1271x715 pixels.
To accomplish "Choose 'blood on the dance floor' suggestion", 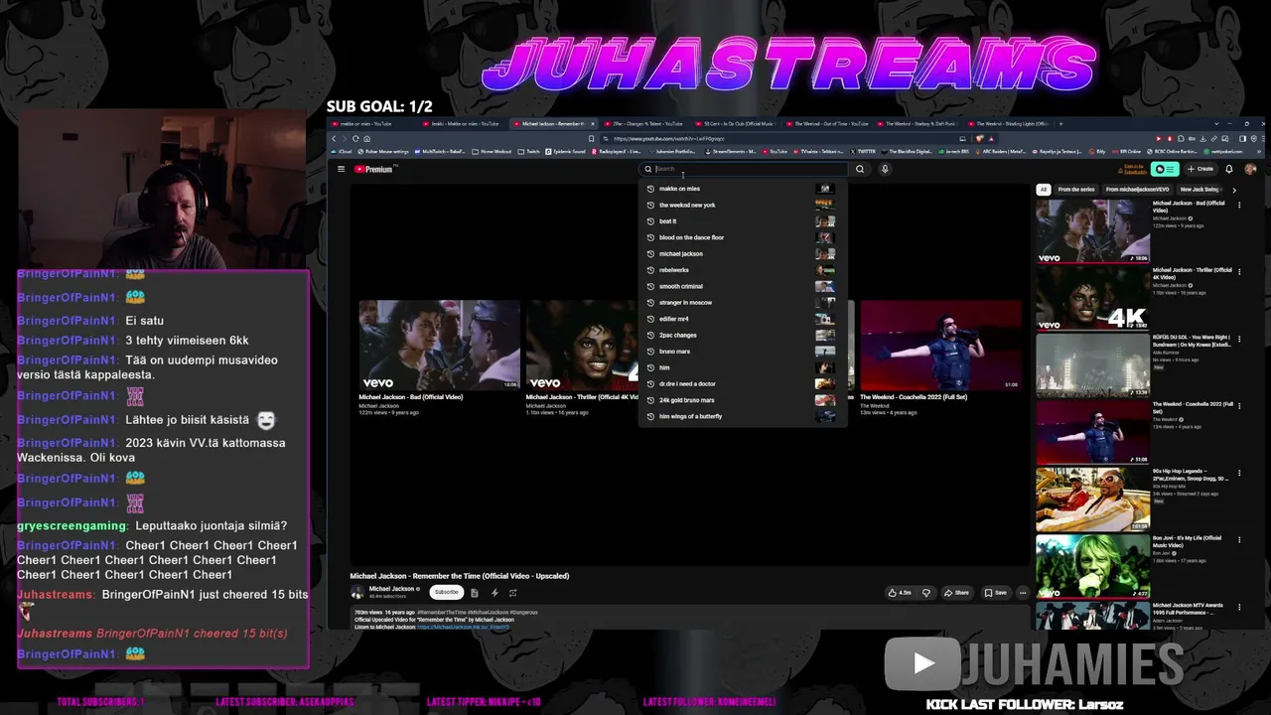I will click(x=741, y=237).
